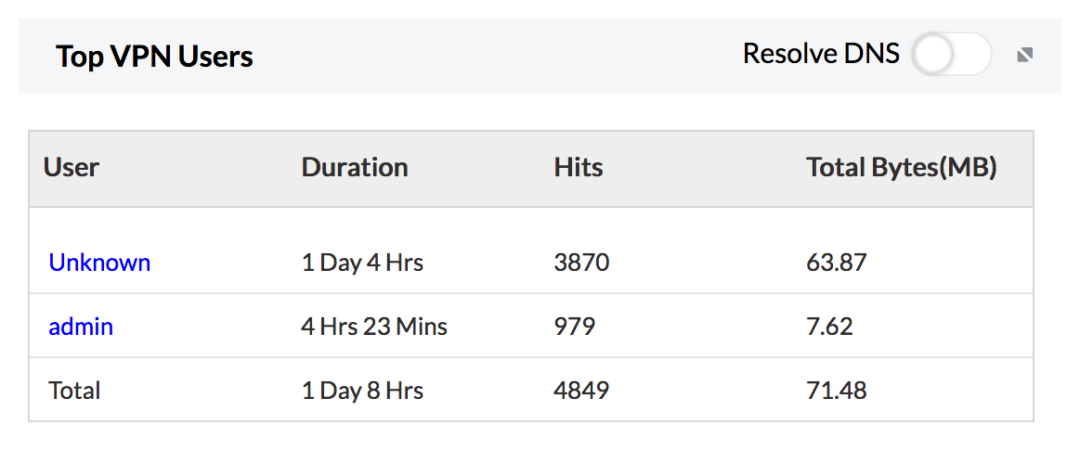Select the 4 Hrs 23 Mins cell
This screenshot has height=450, width=1080.
374,327
